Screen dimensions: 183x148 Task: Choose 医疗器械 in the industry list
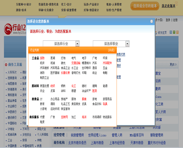click(55, 73)
